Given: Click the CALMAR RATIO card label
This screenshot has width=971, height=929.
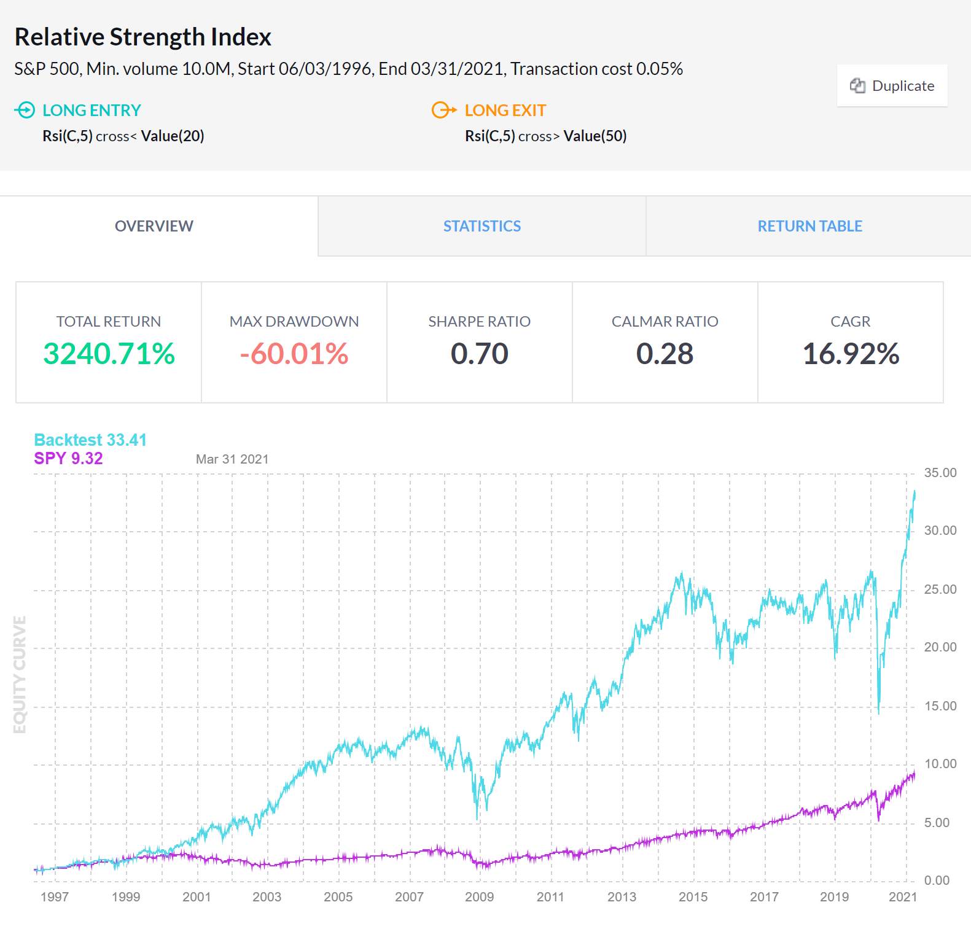Looking at the screenshot, I should [x=665, y=321].
